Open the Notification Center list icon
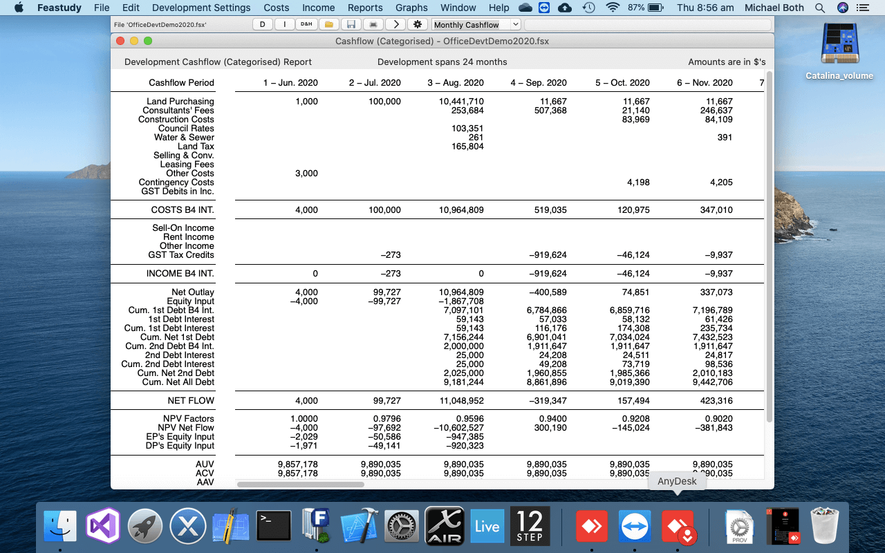 (862, 8)
